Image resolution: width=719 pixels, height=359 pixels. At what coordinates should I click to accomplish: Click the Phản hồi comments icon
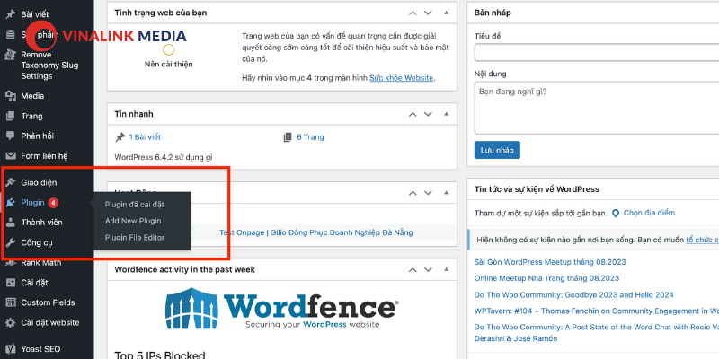[10, 136]
